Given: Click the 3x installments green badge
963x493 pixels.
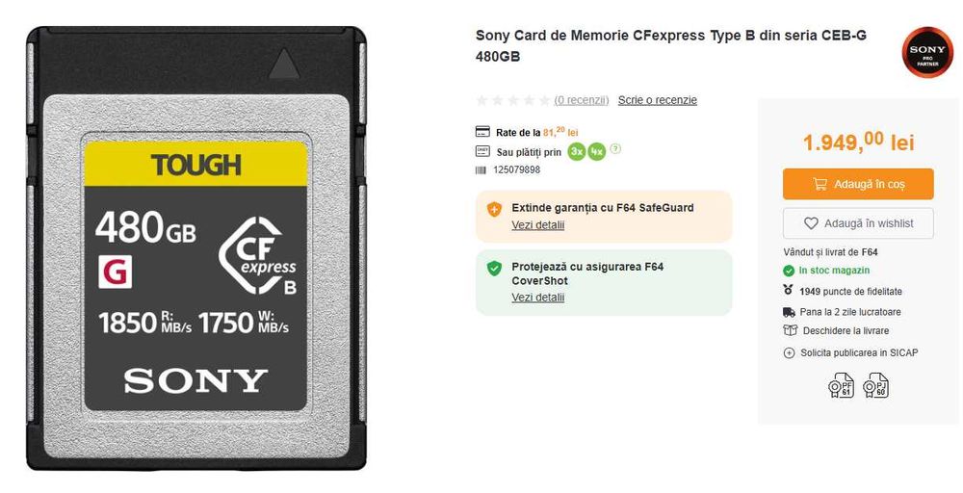Looking at the screenshot, I should (x=577, y=151).
